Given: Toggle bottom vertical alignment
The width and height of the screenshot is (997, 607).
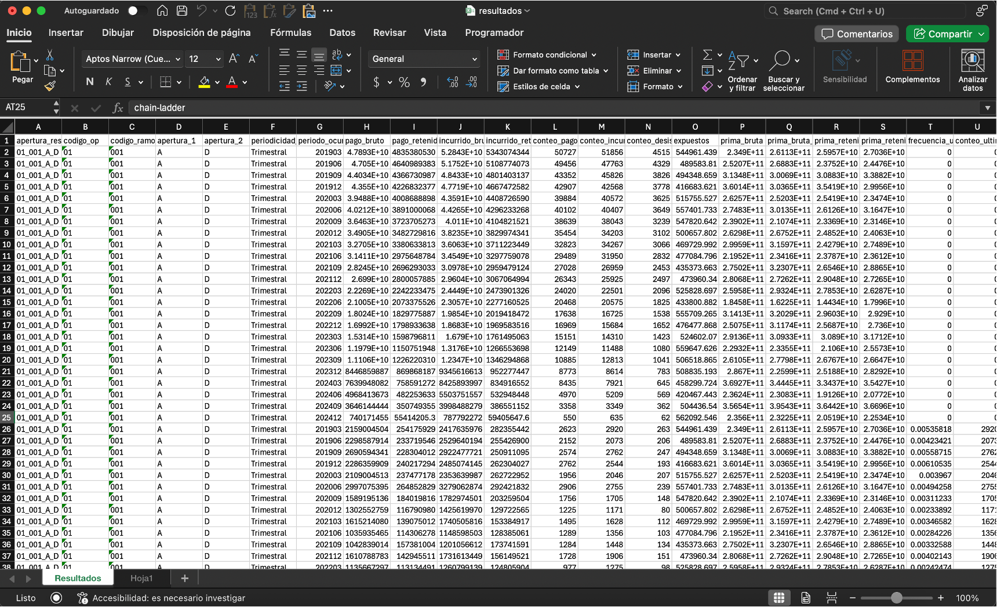Looking at the screenshot, I should click(x=319, y=55).
